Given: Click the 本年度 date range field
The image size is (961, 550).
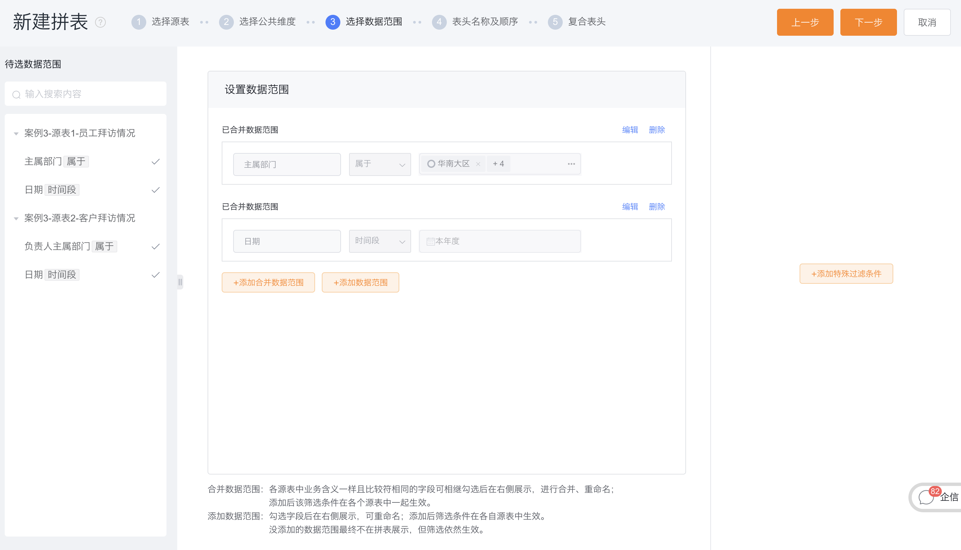Looking at the screenshot, I should pos(500,241).
